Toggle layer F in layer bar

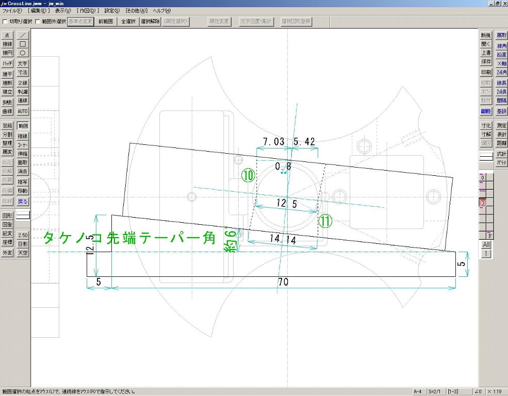tap(490, 236)
